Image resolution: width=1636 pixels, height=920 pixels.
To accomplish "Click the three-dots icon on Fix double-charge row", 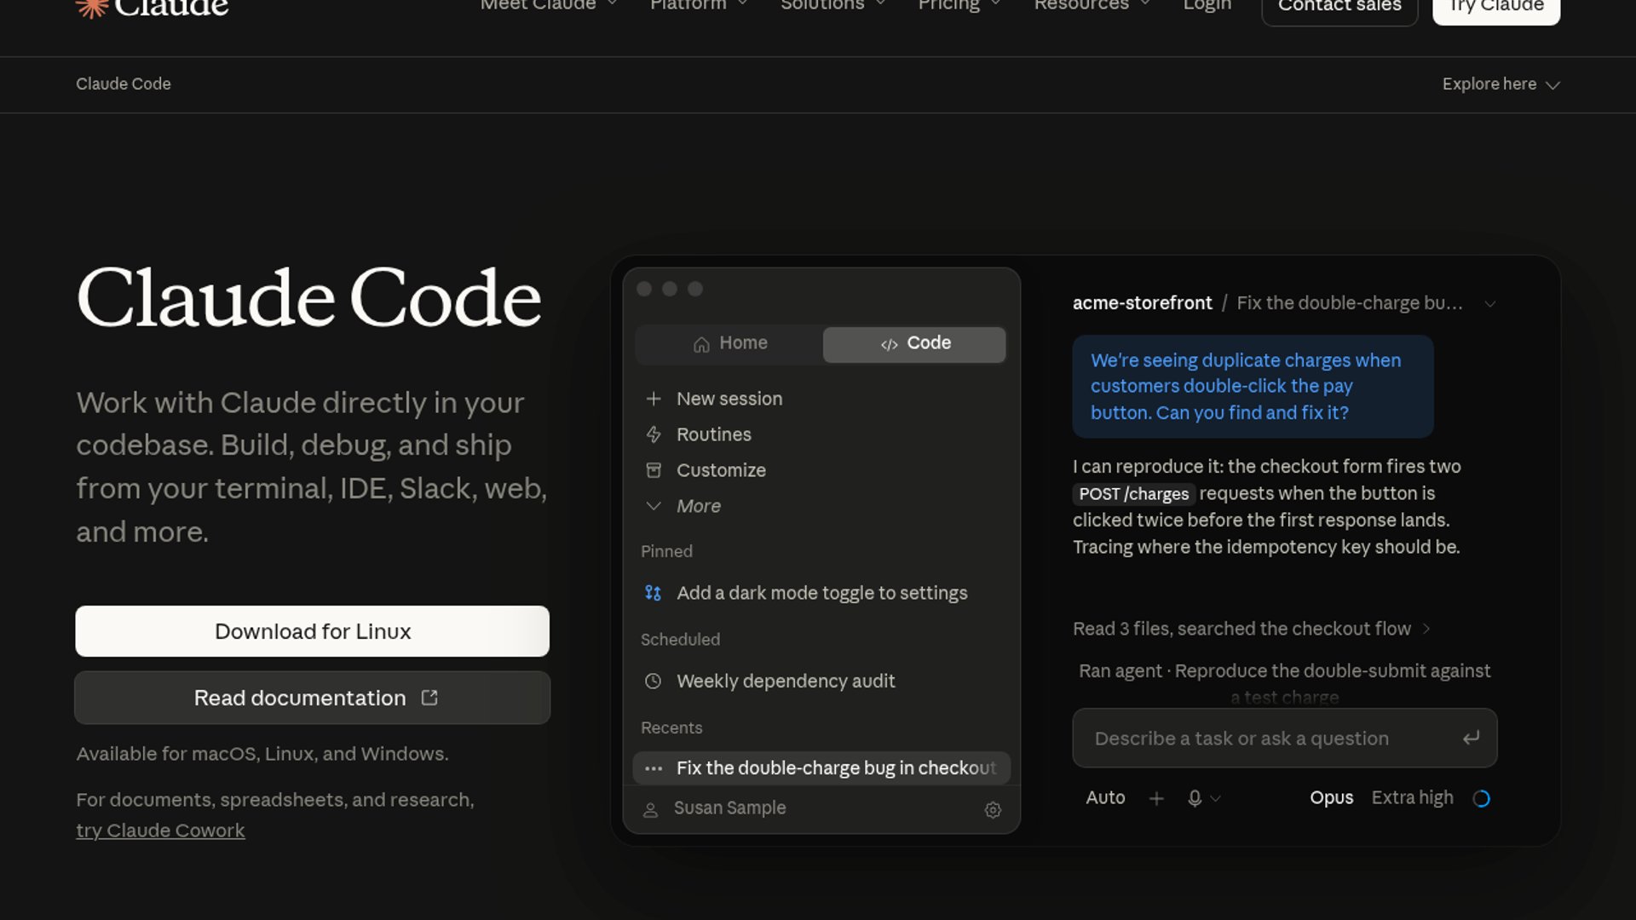I will (x=654, y=768).
